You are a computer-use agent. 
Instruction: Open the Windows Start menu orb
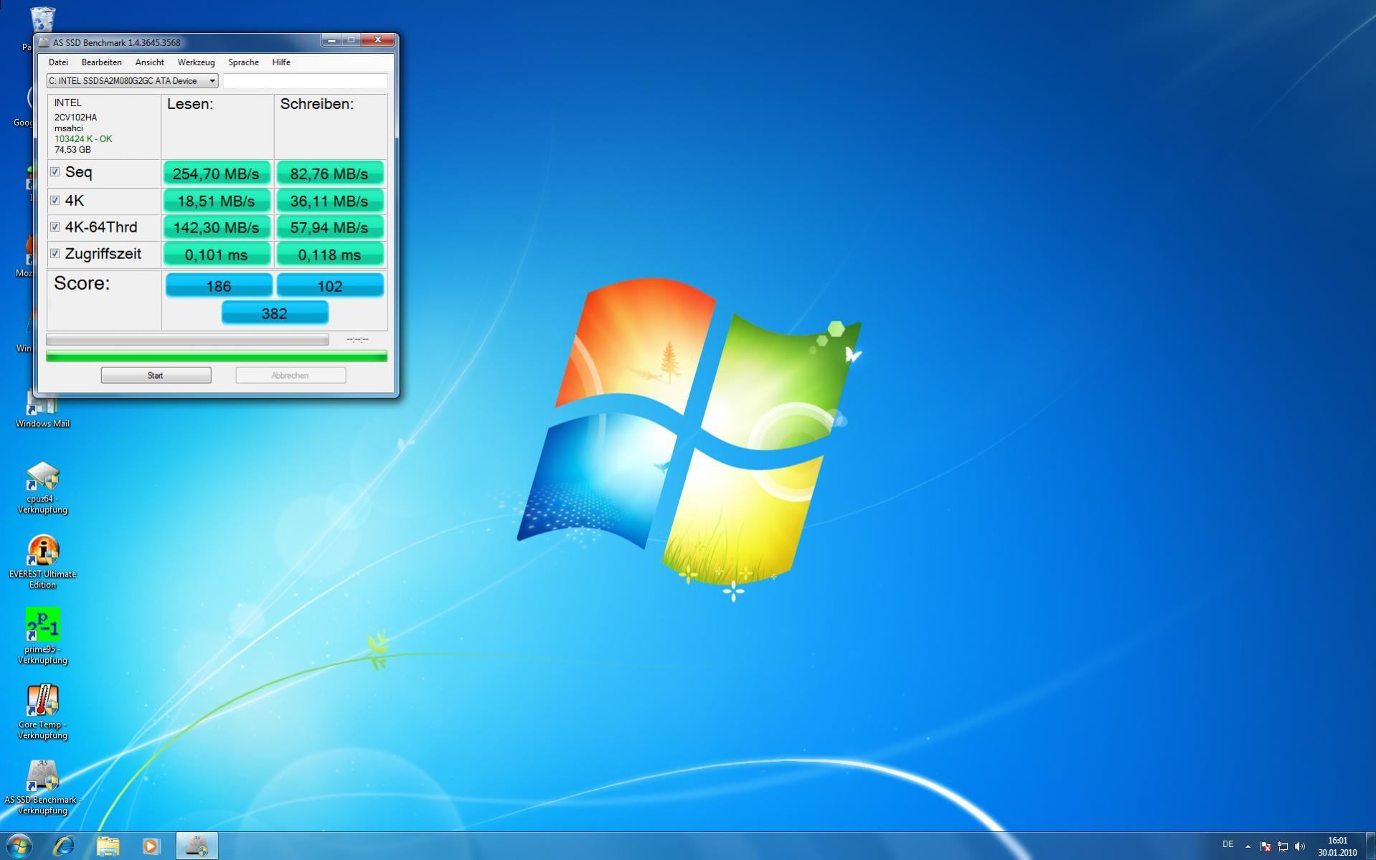point(19,846)
